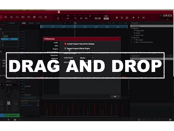Select the eraser tool
The width and height of the screenshot is (174, 131).
pos(75,23)
